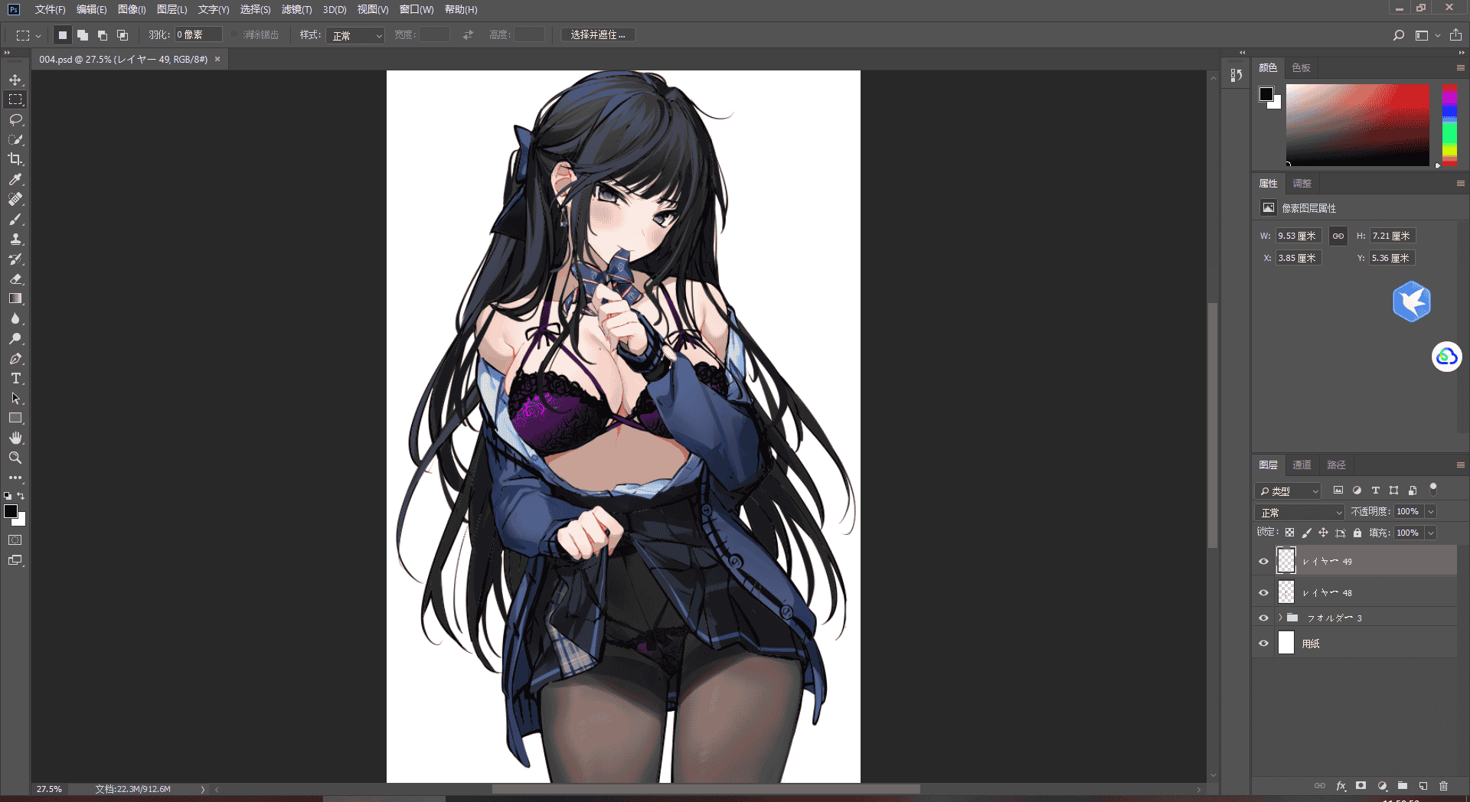The image size is (1470, 802).
Task: Click the add layer style fx icon
Action: (1341, 786)
